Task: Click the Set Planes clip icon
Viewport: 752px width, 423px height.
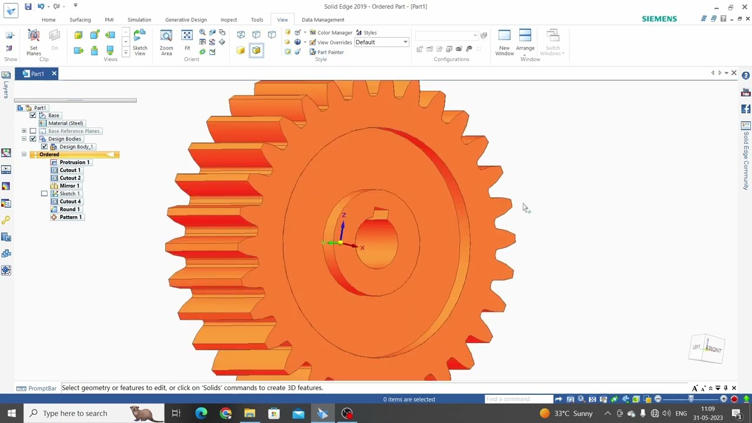Action: coord(33,36)
